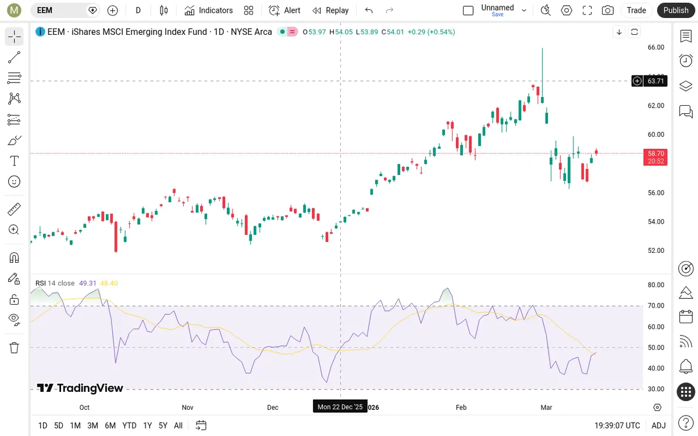Start bar Replay mode
Image resolution: width=698 pixels, height=436 pixels.
pos(330,10)
